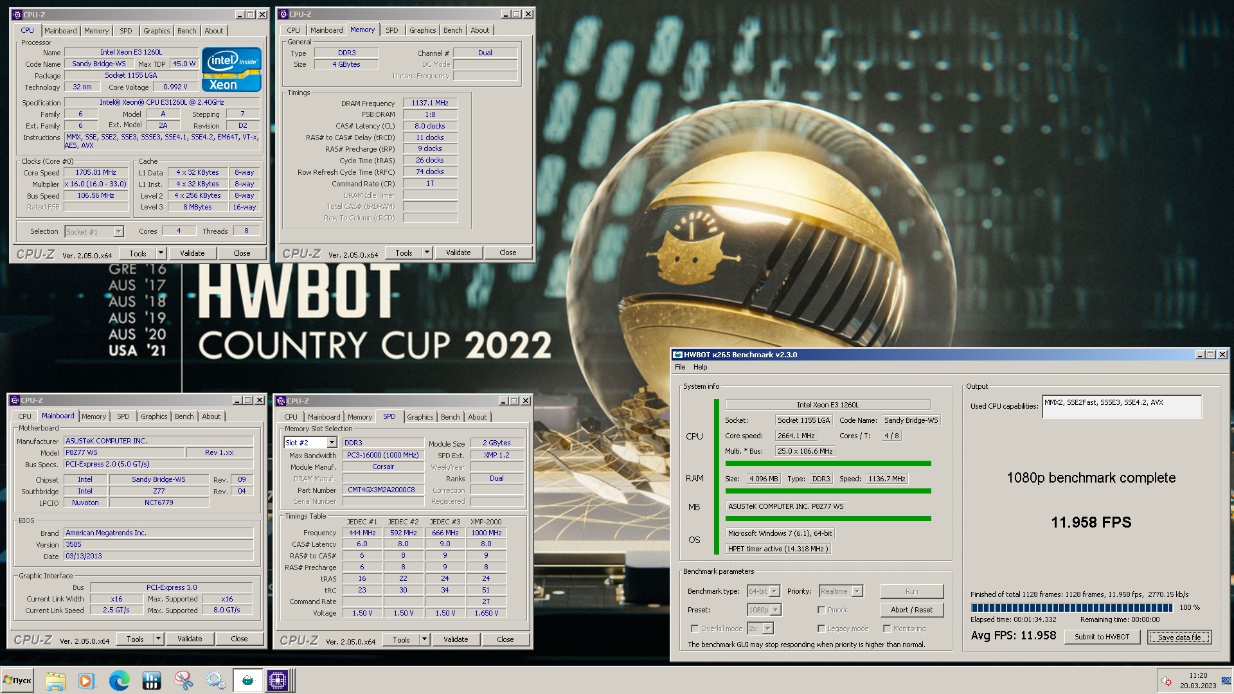Click Tools button in CPU-Z CPU window
Image resolution: width=1234 pixels, height=694 pixels.
(138, 253)
